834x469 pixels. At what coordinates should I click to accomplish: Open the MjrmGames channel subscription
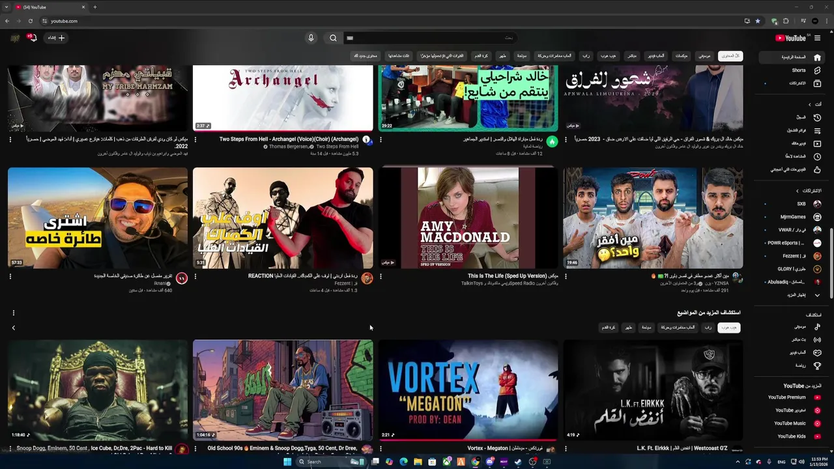793,217
